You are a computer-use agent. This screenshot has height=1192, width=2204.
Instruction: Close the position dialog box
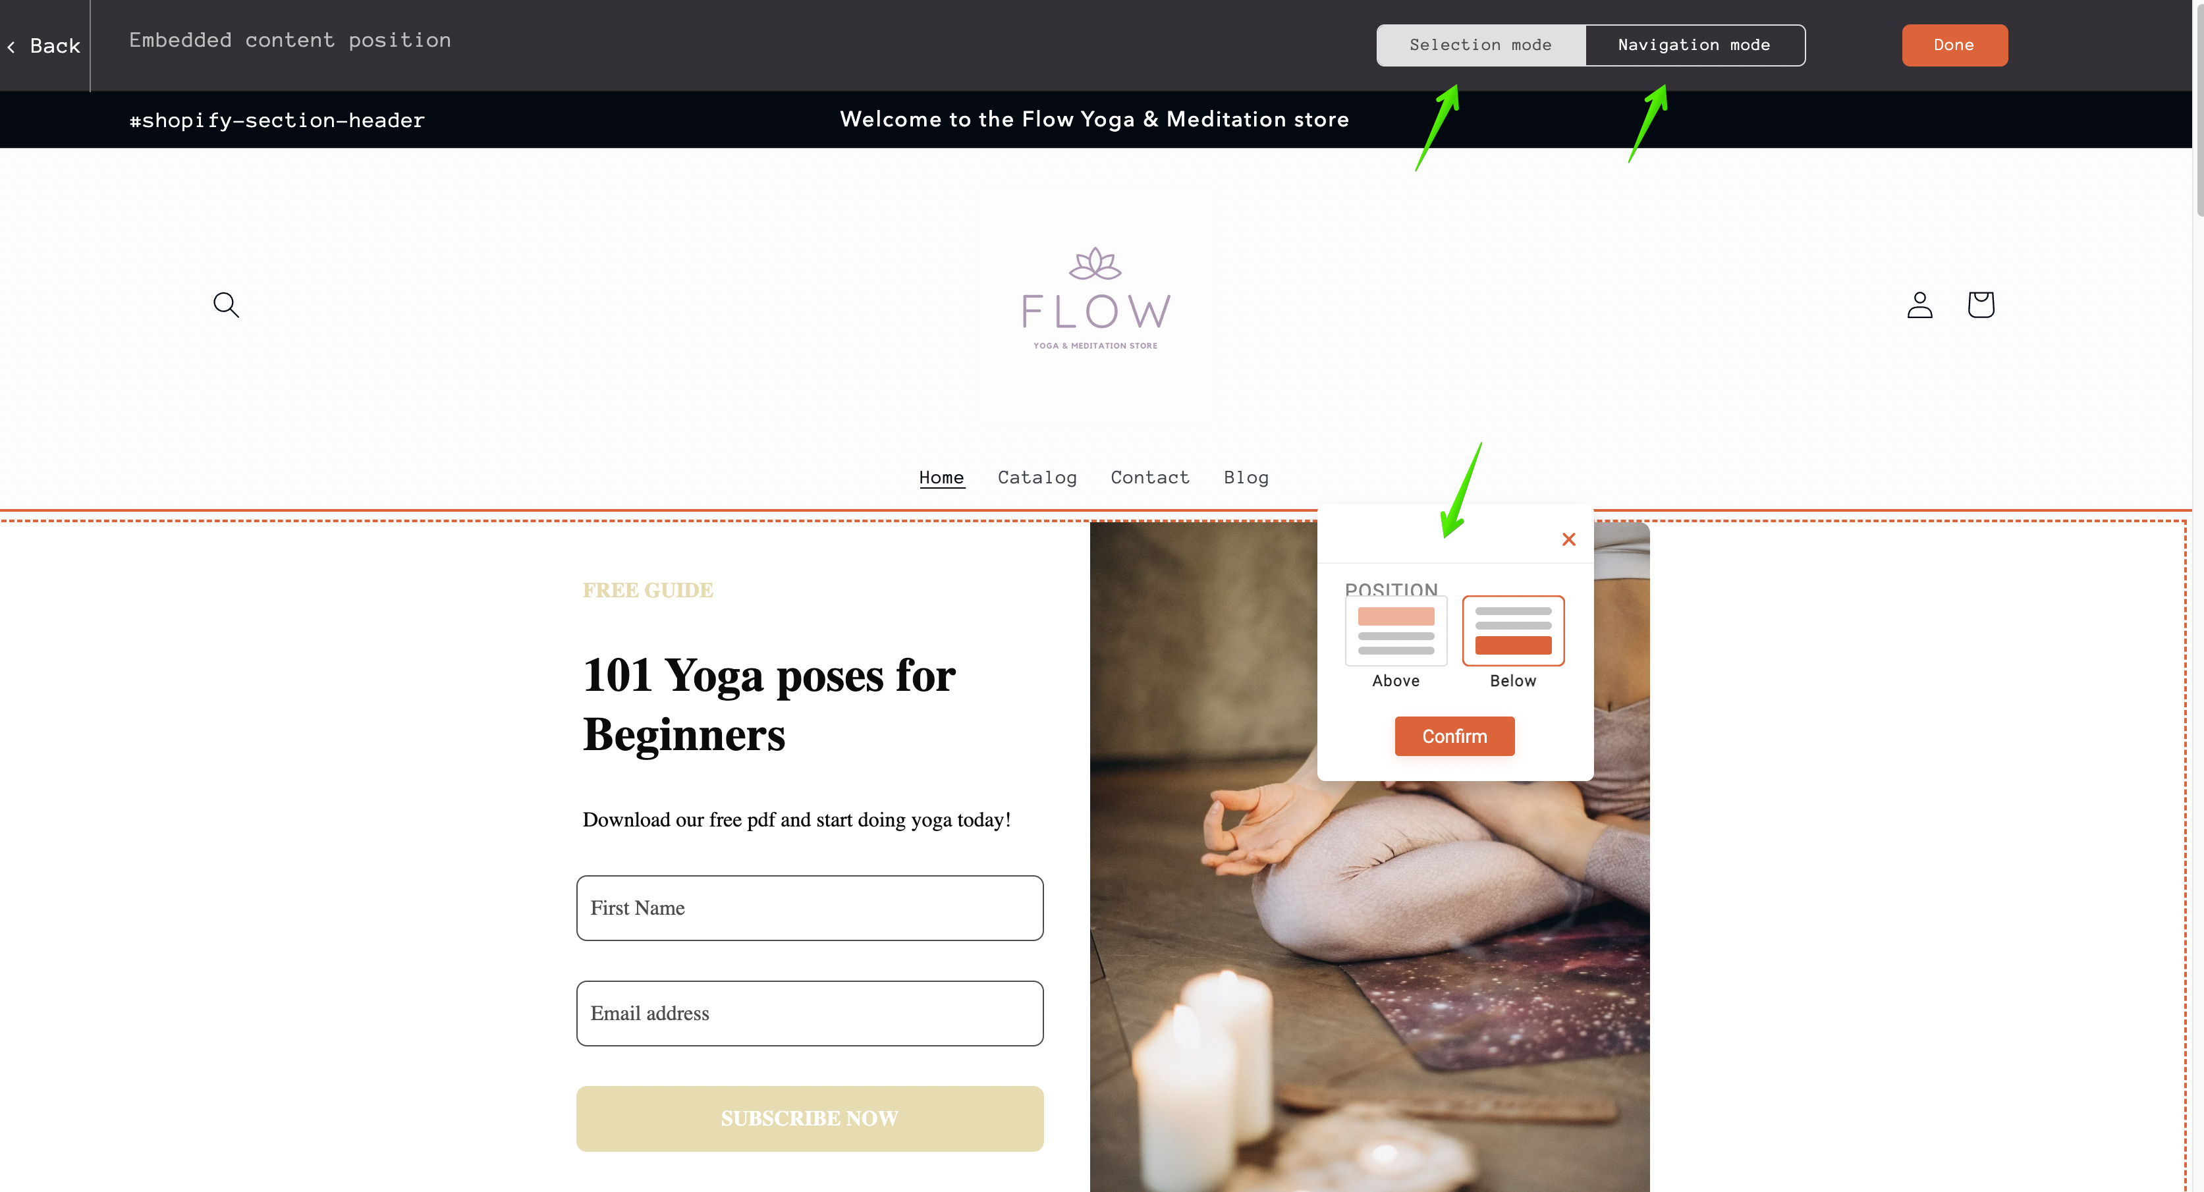[1568, 539]
